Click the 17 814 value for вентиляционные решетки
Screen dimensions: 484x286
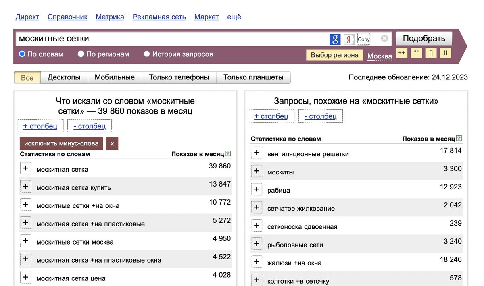[451, 151]
